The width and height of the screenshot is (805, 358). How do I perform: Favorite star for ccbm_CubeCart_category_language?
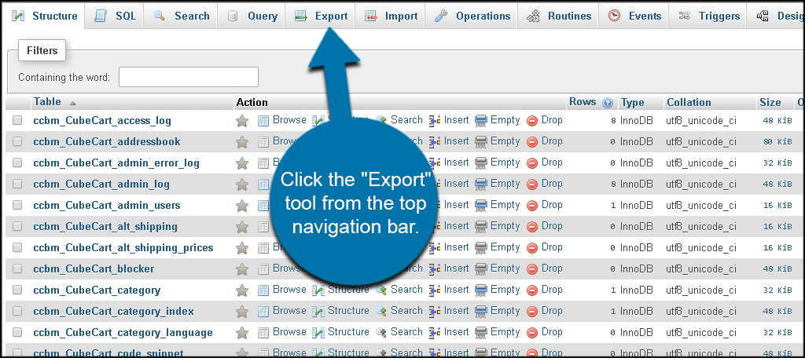click(242, 333)
